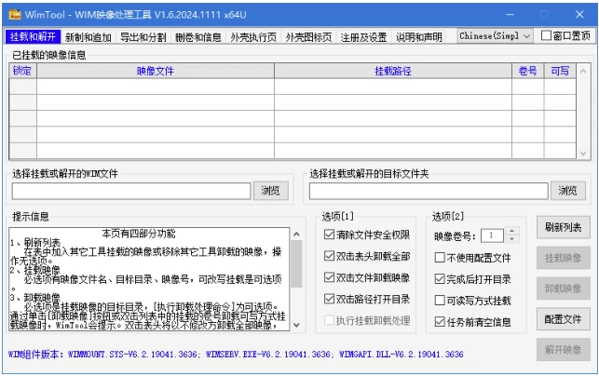
Task: Click down arrow of 提示信息 text scrollbar
Action: pos(296,326)
